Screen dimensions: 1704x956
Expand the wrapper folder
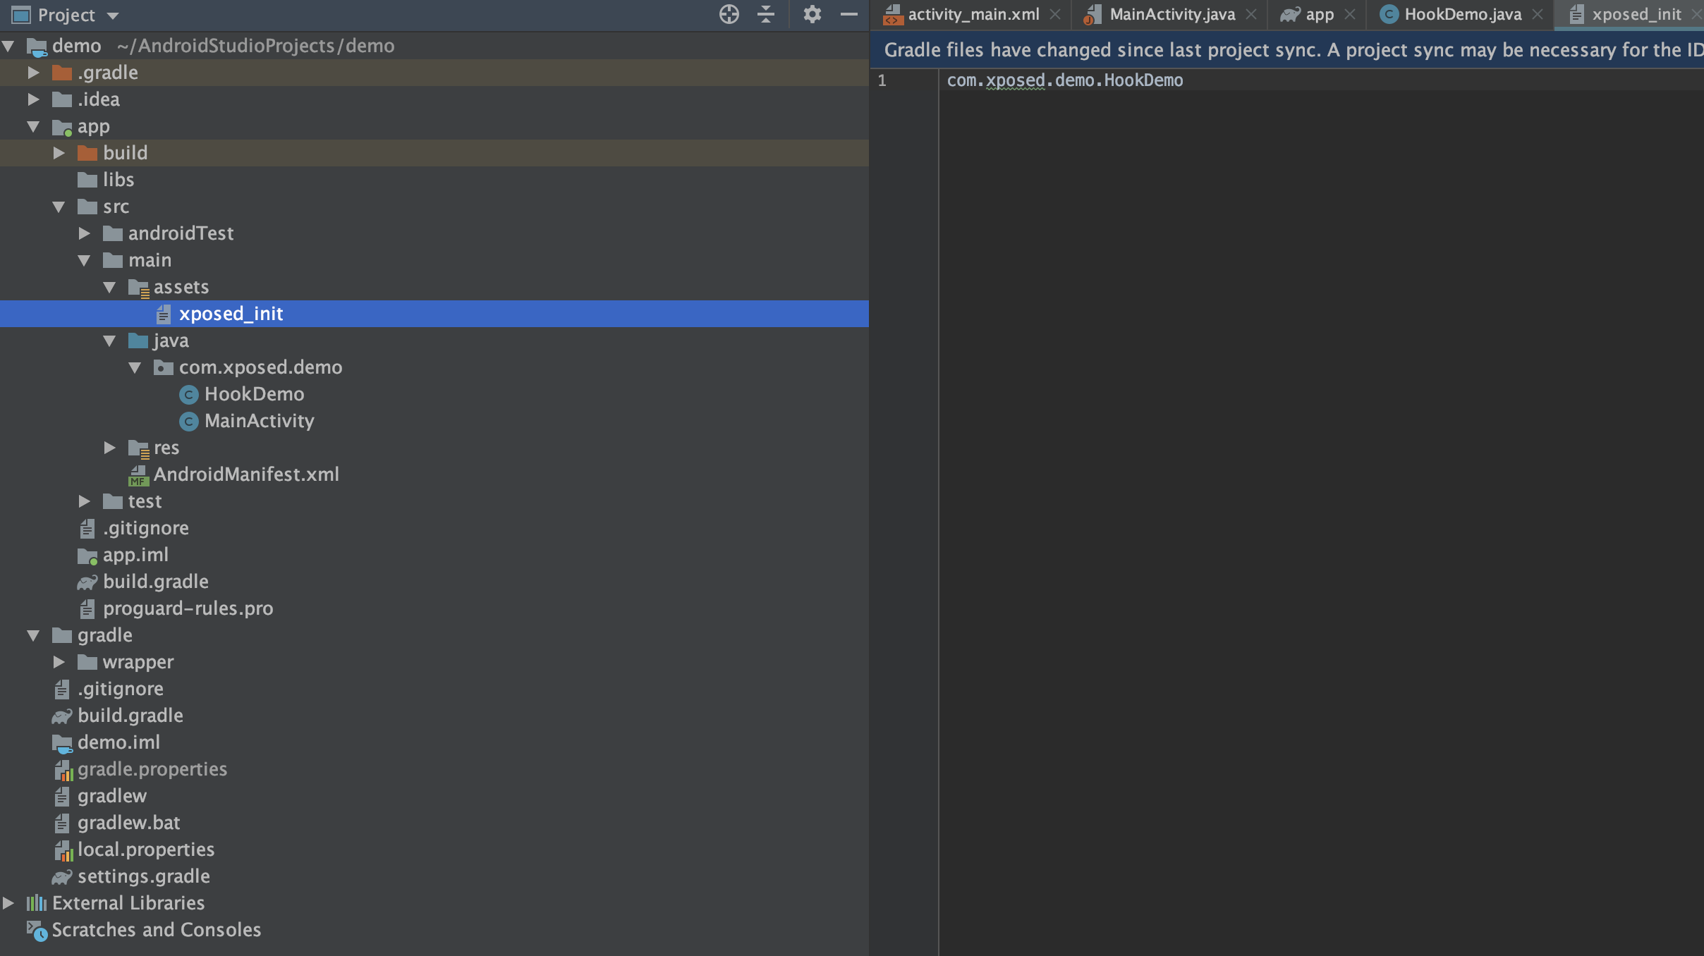(x=59, y=662)
